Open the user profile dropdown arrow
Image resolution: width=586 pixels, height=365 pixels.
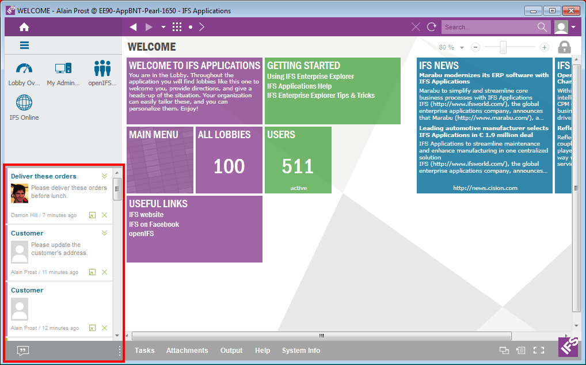(x=573, y=27)
